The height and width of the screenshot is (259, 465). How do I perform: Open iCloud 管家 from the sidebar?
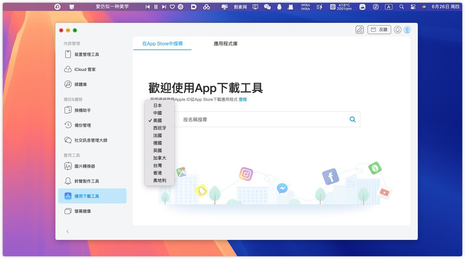click(x=85, y=70)
